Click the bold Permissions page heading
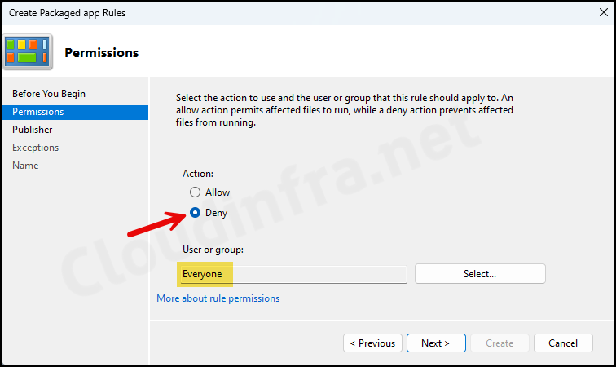Screen dimensions: 616x367 (101, 53)
